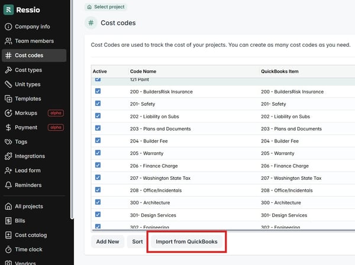
Task: Toggle Active checkbox for 207 - Washington State Tax
Action: tap(98, 177)
